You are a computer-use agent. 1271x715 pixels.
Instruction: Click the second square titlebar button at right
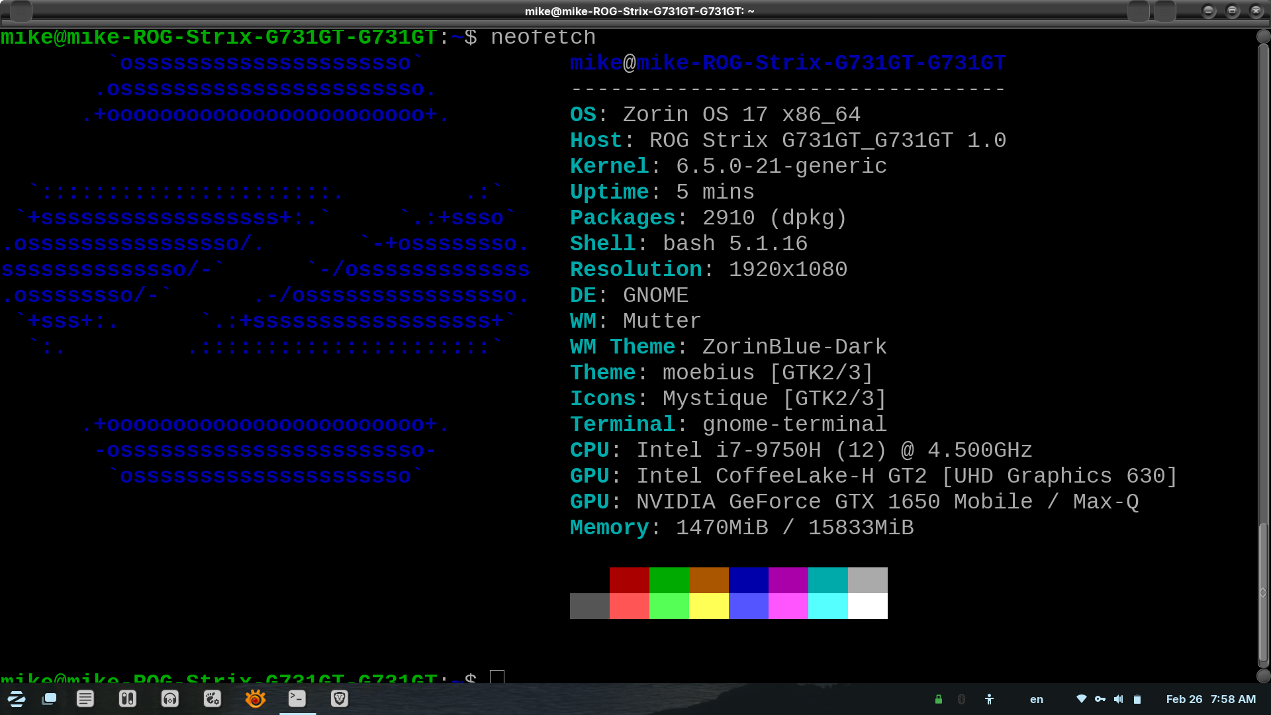pyautogui.click(x=1164, y=11)
